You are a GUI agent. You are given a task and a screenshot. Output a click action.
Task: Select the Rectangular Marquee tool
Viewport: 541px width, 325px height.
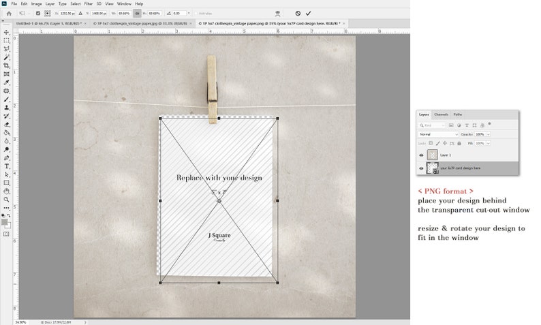pyautogui.click(x=7, y=40)
